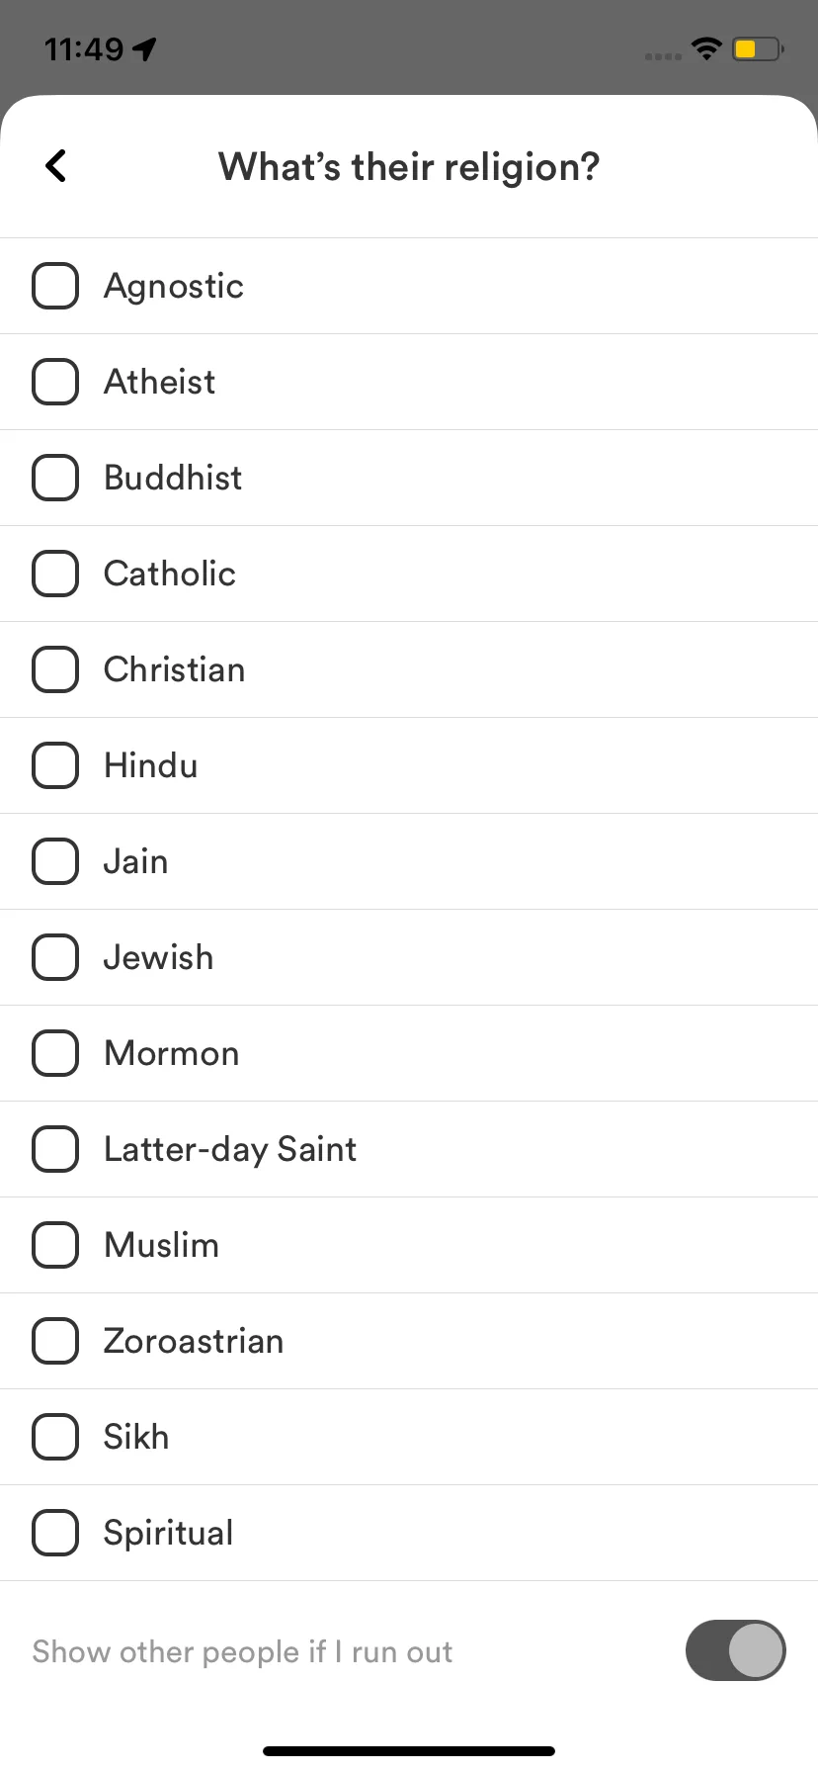This screenshot has height=1772, width=818.
Task: Toggle Show other people if I run out
Action: [x=736, y=1650]
